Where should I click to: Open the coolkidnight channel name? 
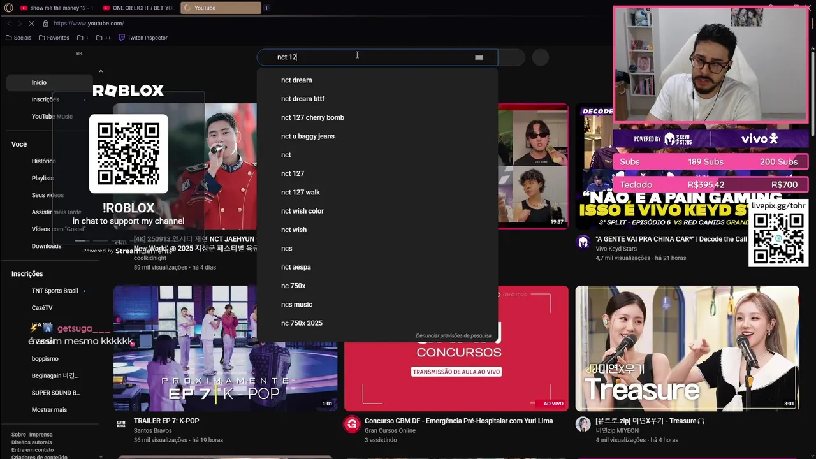tap(151, 258)
